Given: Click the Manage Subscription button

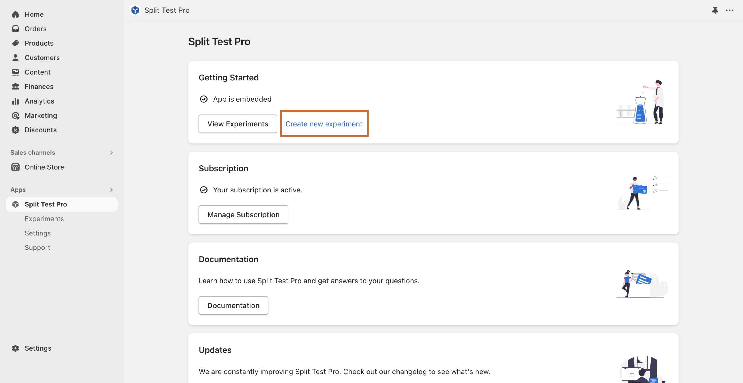Looking at the screenshot, I should pyautogui.click(x=243, y=214).
